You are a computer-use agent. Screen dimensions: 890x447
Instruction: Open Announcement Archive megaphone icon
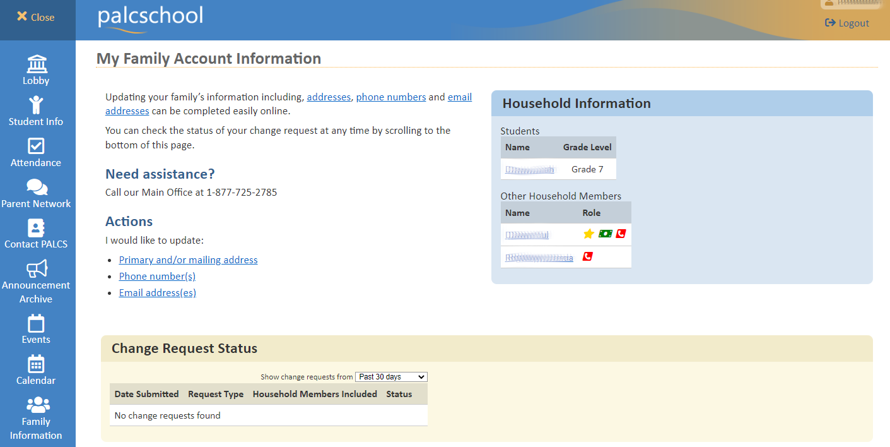(x=37, y=269)
